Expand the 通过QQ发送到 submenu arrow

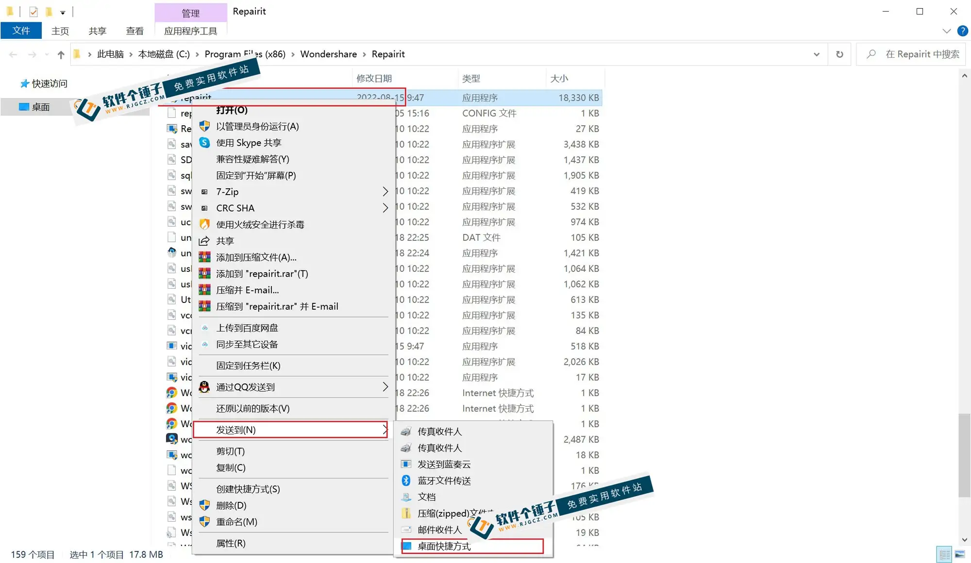[x=385, y=387]
